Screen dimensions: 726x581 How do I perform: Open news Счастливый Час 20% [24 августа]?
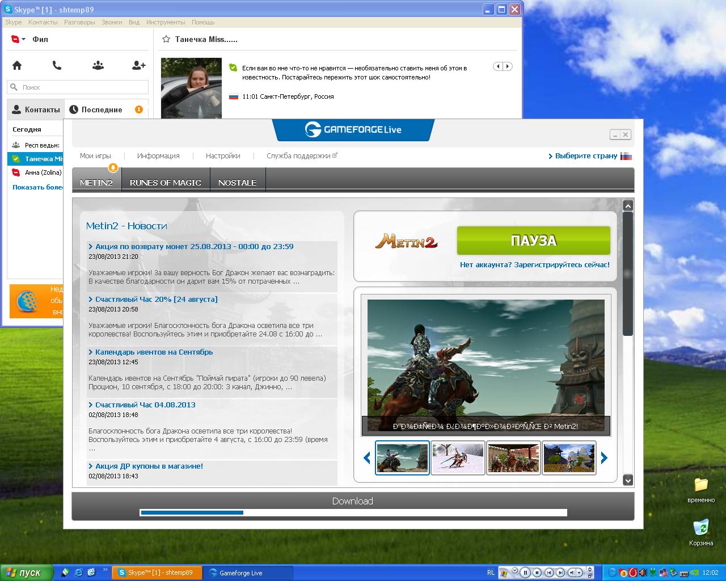click(x=157, y=300)
